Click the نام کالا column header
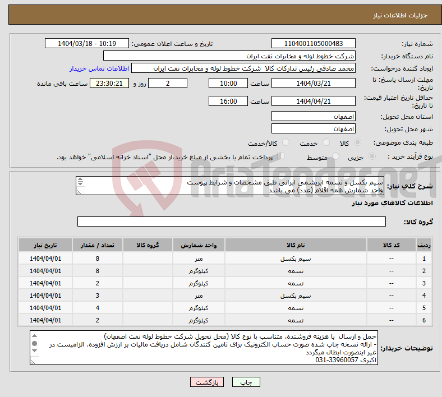Image resolution: width=442 pixels, height=397 pixels. (296, 245)
